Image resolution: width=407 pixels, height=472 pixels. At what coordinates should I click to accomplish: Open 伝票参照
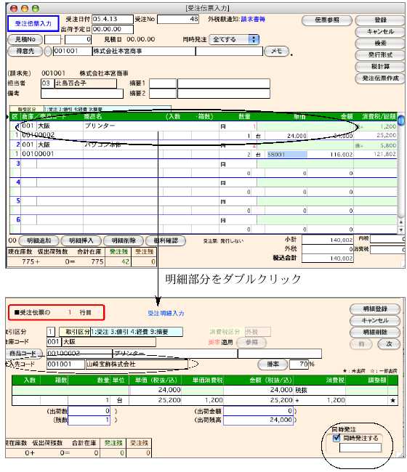[x=327, y=20]
